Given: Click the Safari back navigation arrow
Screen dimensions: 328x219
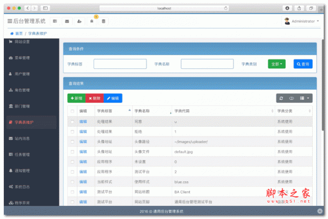Looking at the screenshot, I should click(x=28, y=8).
